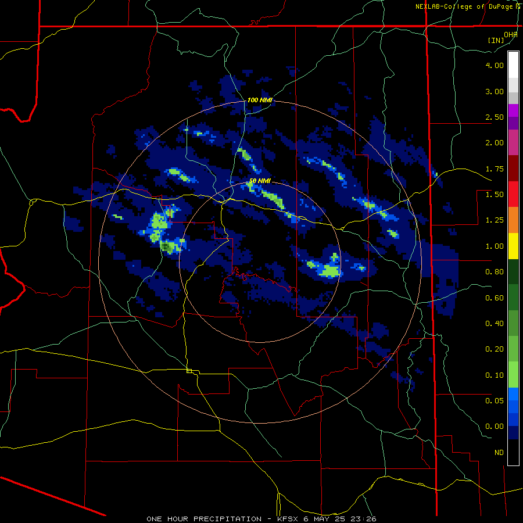The image size is (523, 523).
Task: Click the '50 NMI' range ring label
Action: click(260, 181)
